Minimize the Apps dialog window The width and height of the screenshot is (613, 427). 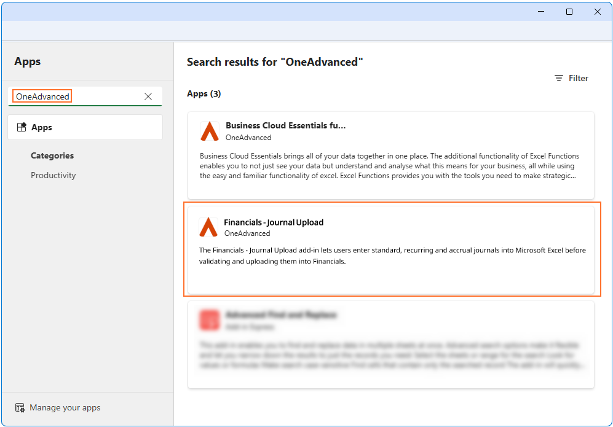(541, 12)
